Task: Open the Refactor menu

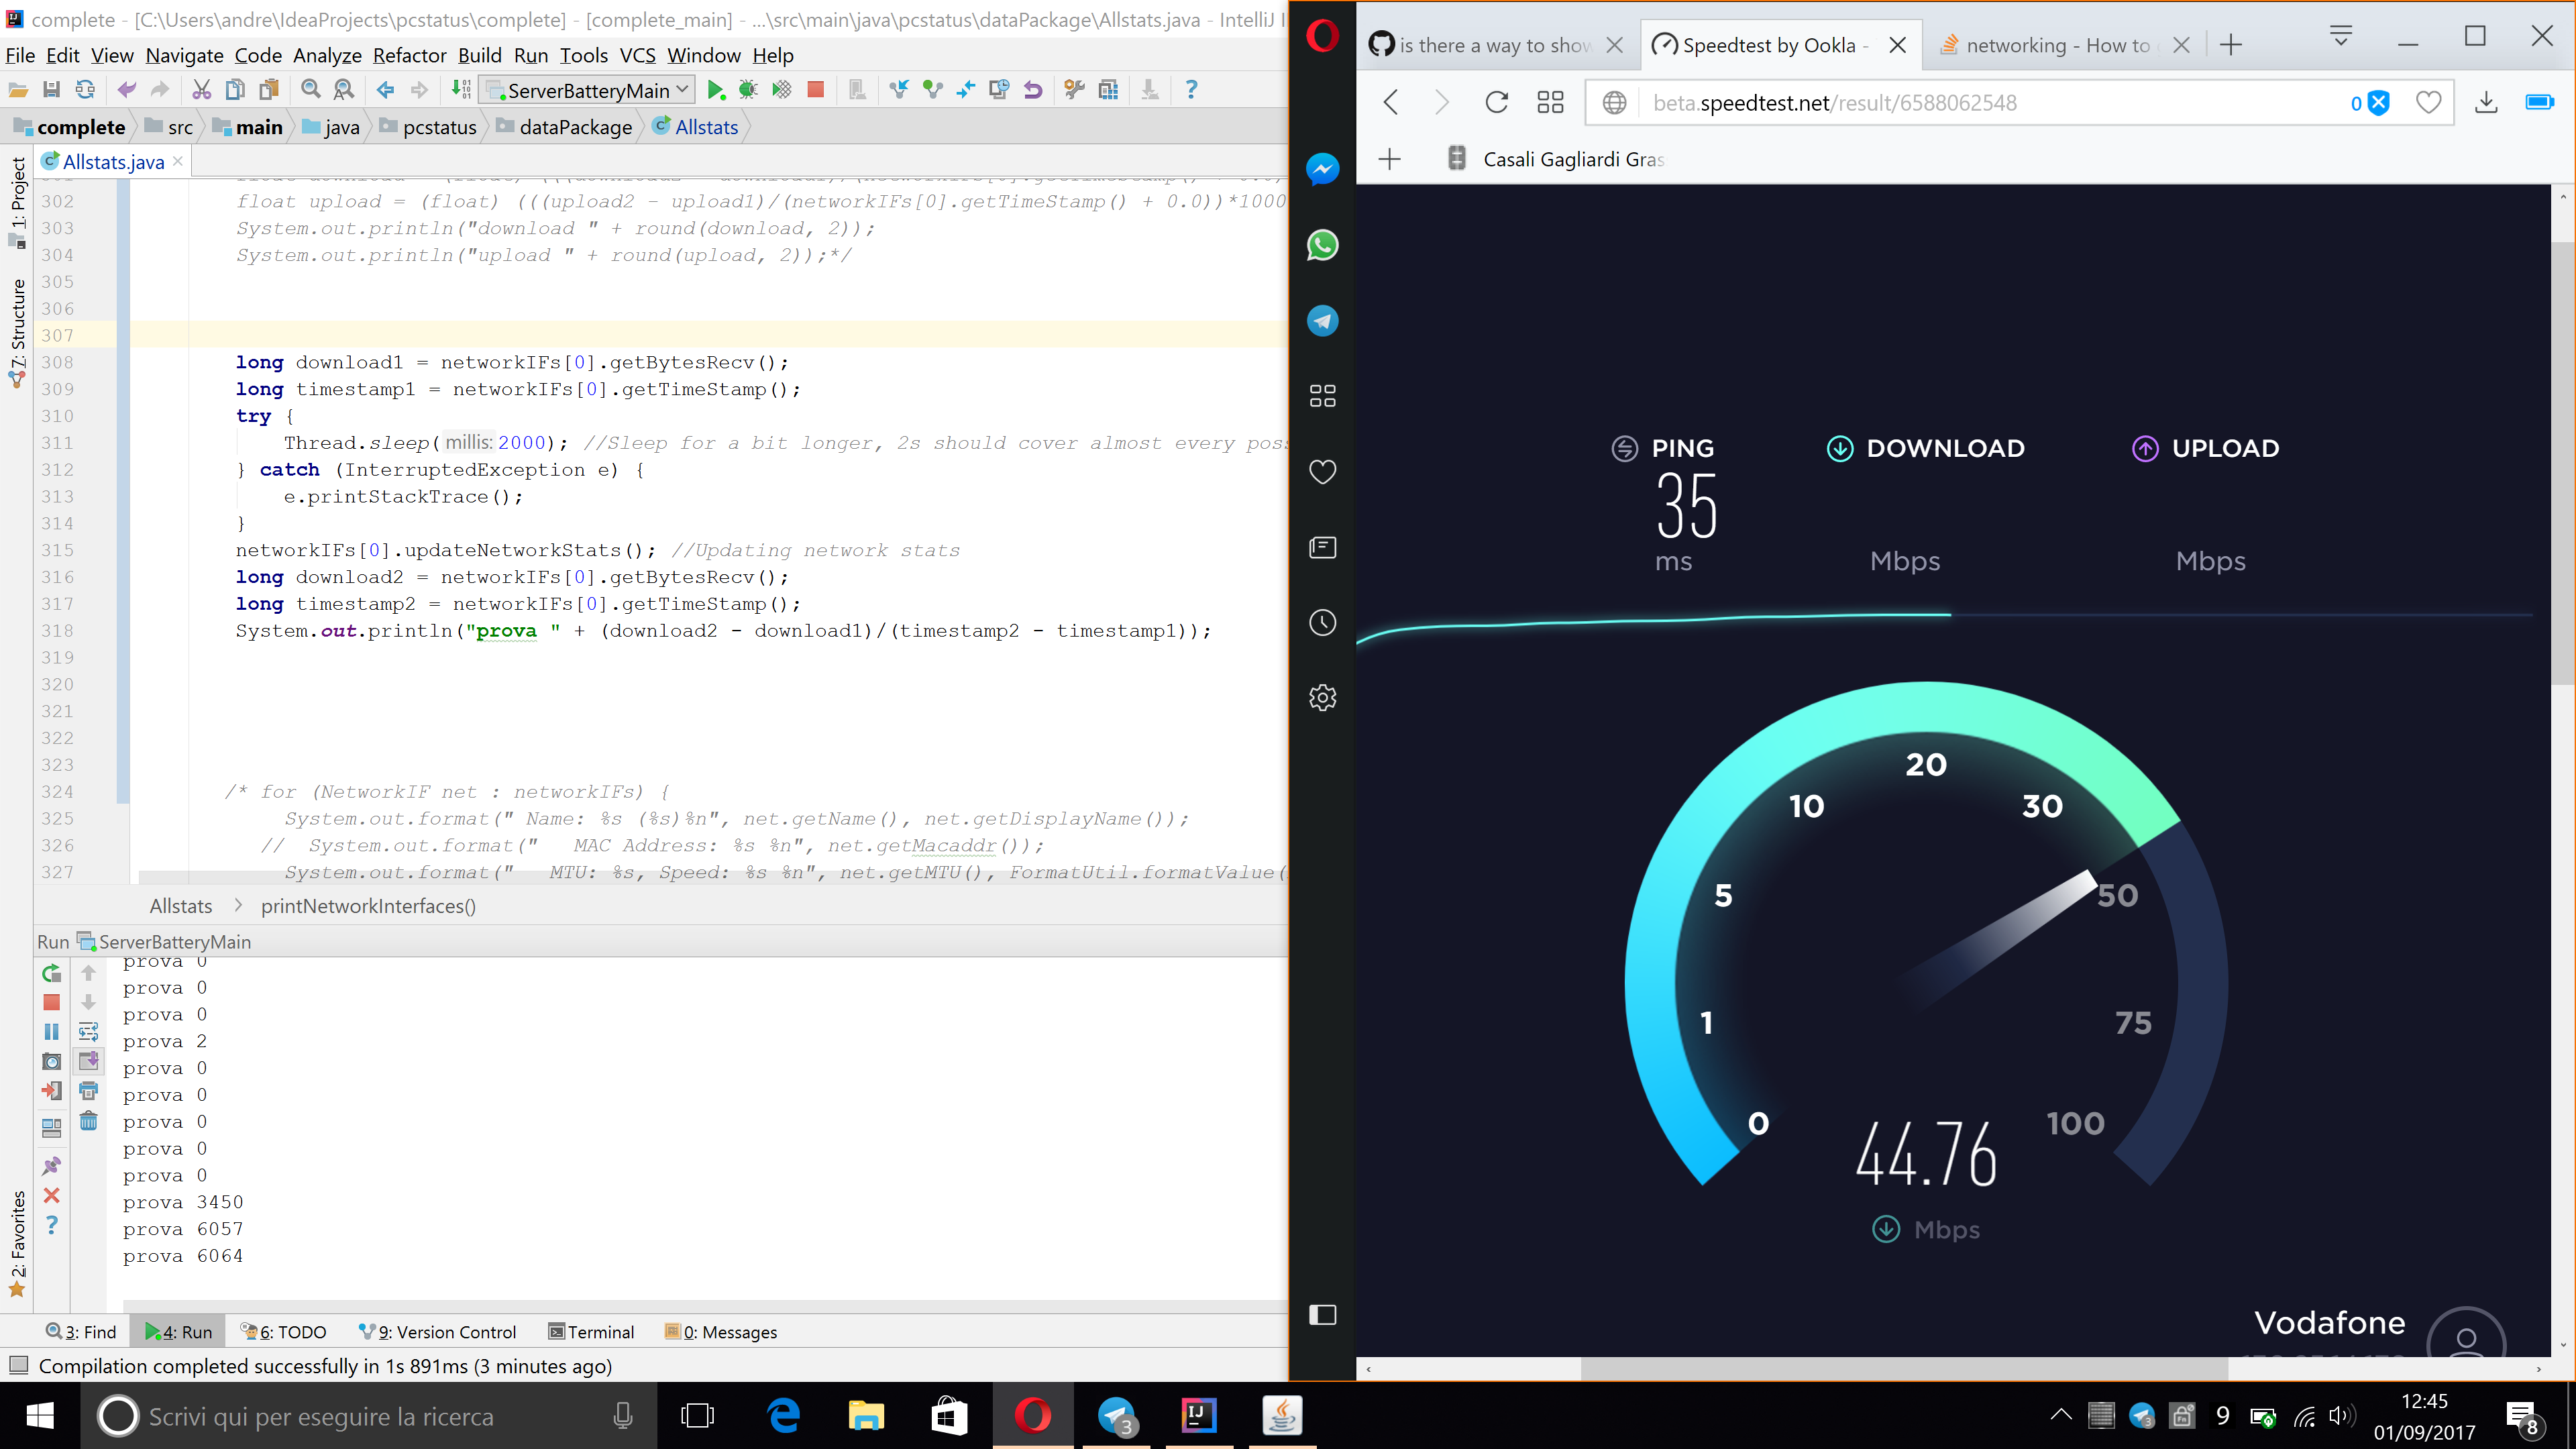Action: click(409, 55)
